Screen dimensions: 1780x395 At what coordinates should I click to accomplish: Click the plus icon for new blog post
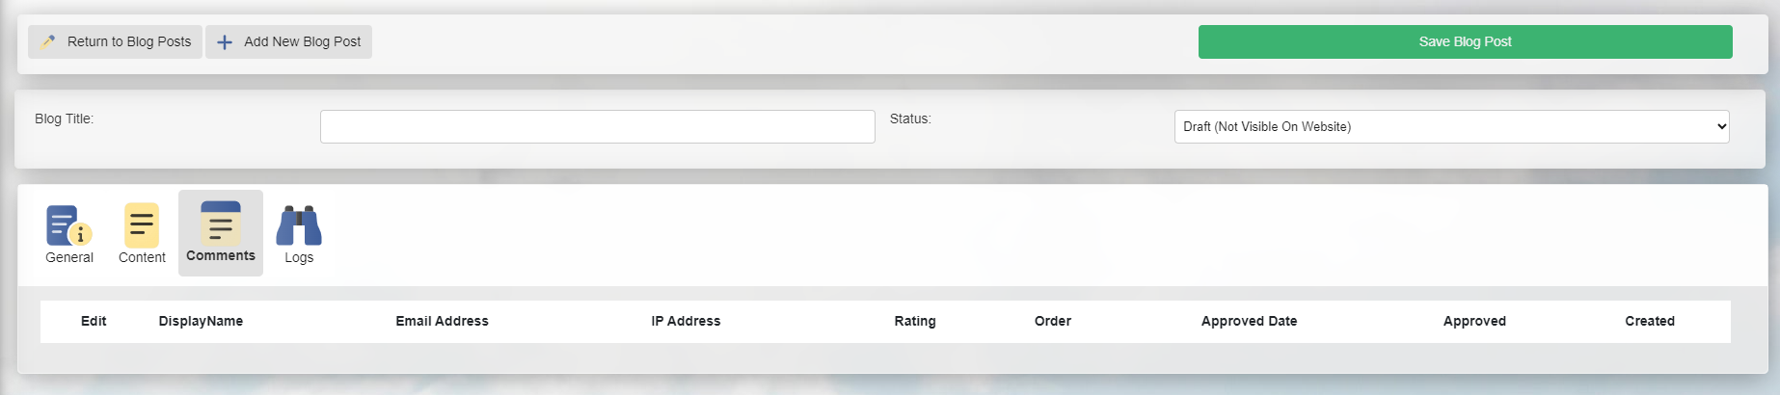click(x=225, y=42)
